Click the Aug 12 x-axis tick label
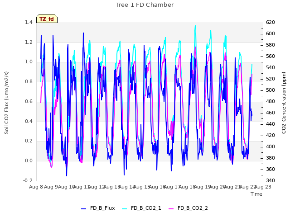The image size is (290, 217). 97,187
